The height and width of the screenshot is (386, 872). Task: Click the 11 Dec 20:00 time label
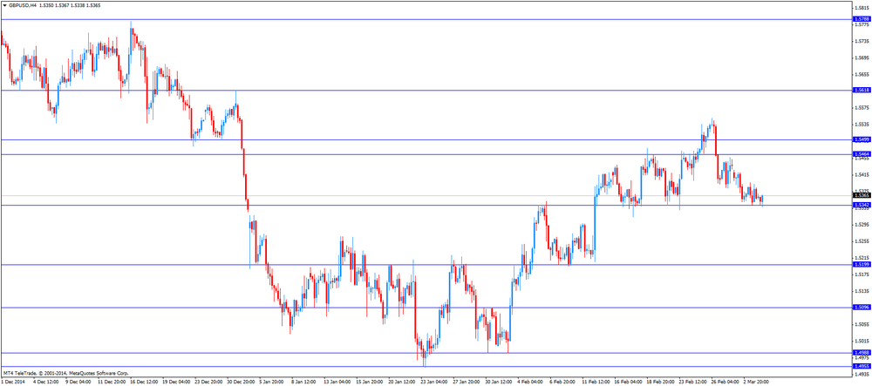110,383
